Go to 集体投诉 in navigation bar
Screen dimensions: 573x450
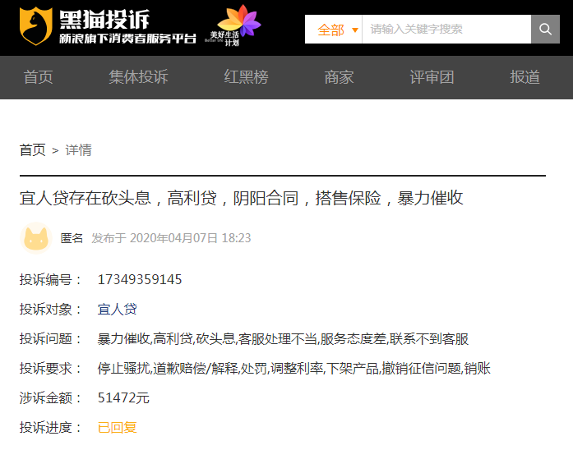pos(138,77)
